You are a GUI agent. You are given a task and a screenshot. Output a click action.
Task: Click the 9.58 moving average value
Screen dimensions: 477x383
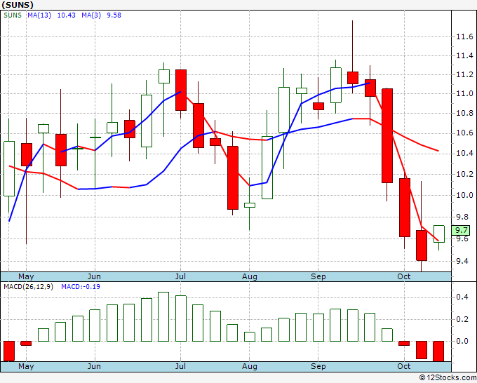tap(114, 15)
